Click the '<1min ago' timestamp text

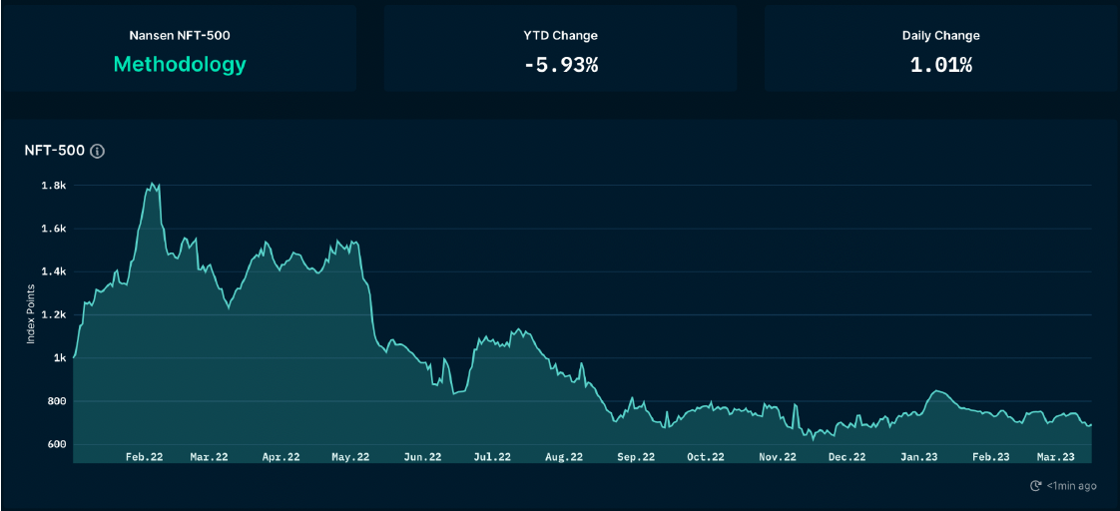click(x=1072, y=486)
